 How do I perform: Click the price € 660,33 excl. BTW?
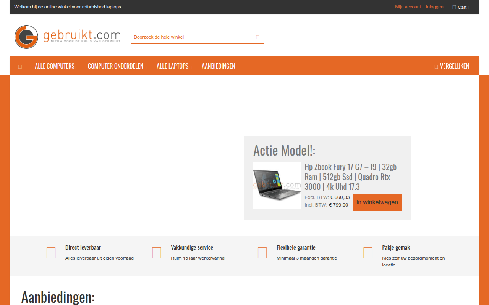340,197
